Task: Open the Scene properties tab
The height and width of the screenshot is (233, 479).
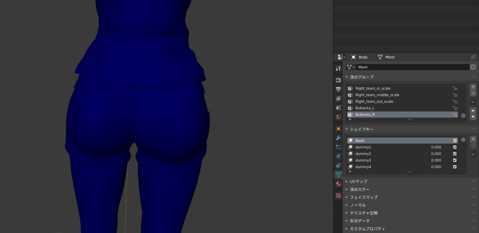Action: pyautogui.click(x=338, y=108)
